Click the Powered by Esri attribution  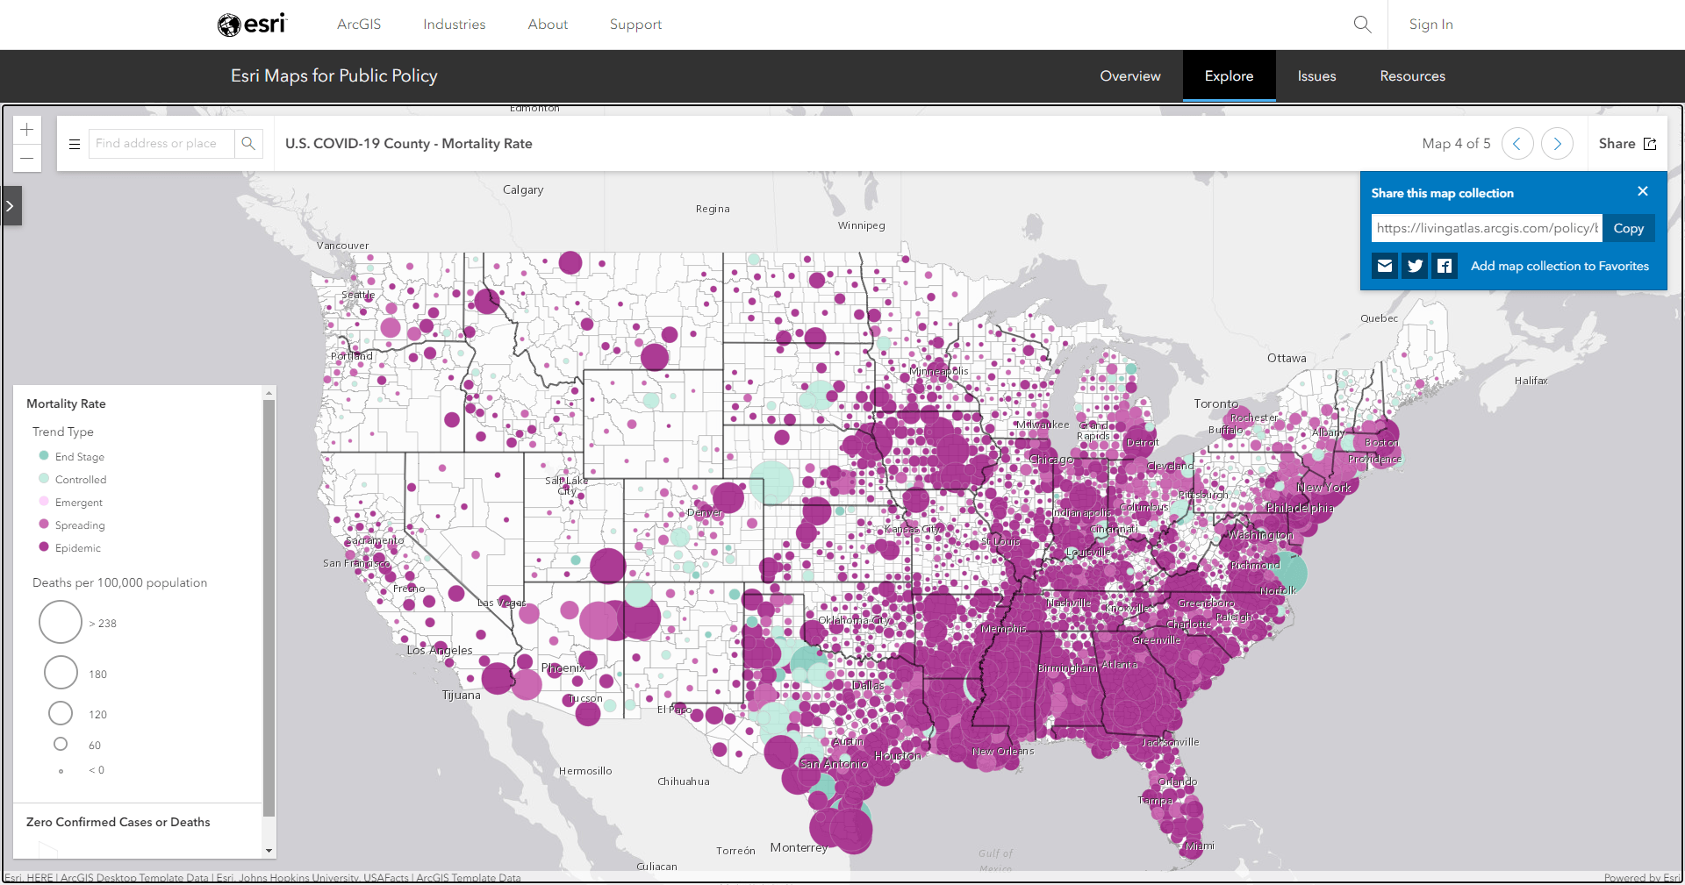(1641, 877)
